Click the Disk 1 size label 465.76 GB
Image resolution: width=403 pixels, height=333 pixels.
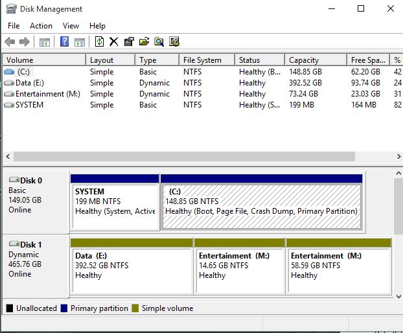click(x=25, y=264)
